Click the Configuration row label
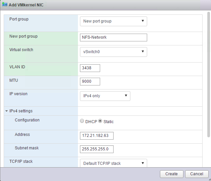Screen dimensions: 211x181 coord(27,120)
